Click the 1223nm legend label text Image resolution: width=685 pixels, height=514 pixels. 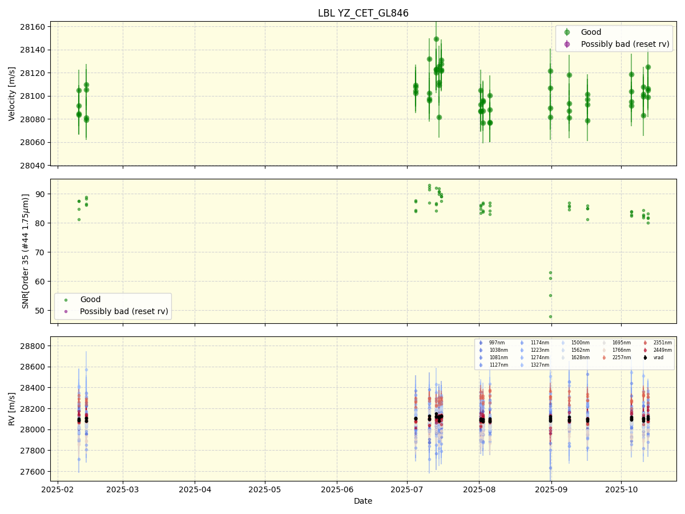540,350
